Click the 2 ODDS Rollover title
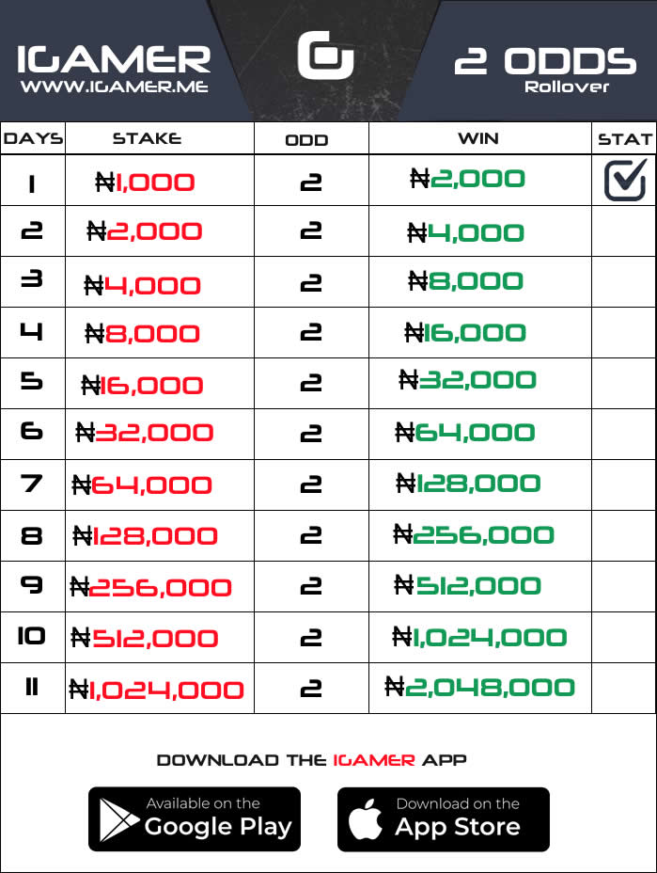Viewport: 657px width, 873px height. (x=546, y=71)
